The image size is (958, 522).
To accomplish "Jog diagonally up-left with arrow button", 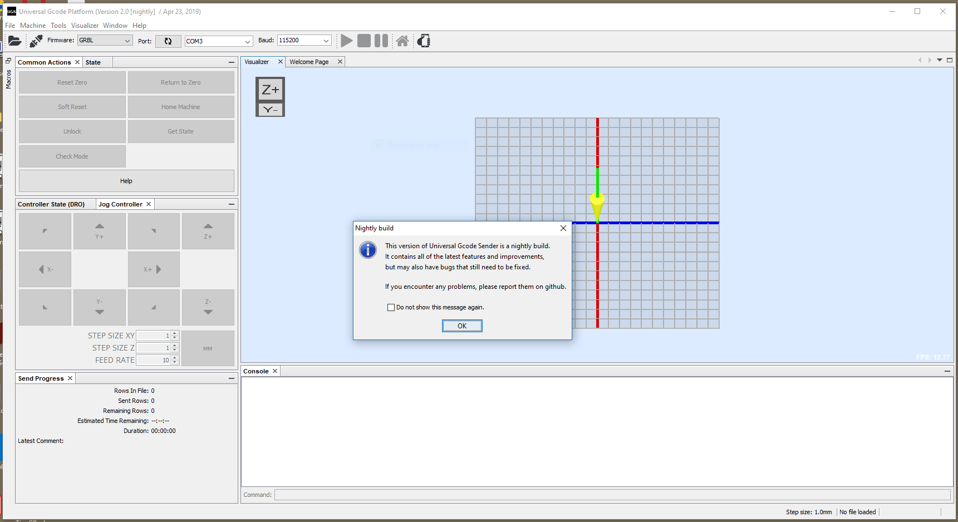I will coord(45,231).
